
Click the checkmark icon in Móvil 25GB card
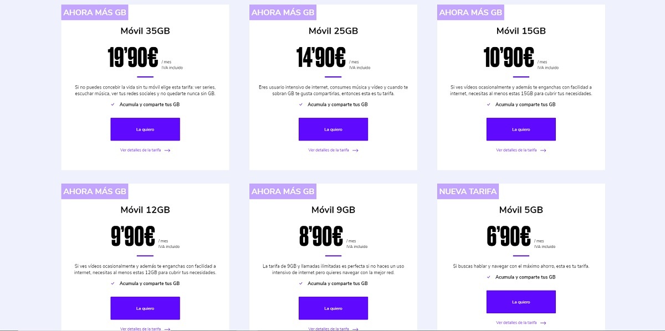(301, 104)
